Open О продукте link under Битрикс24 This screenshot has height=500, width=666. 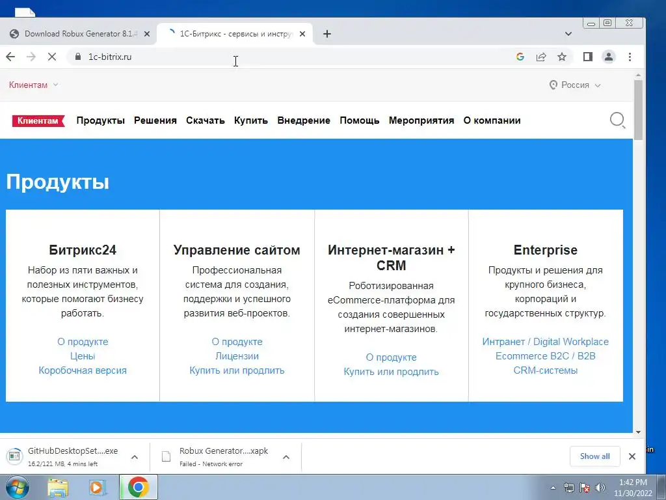[x=83, y=342]
